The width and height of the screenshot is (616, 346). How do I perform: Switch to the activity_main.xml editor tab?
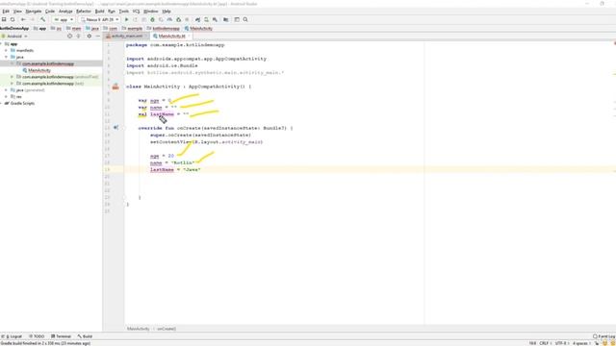(126, 36)
